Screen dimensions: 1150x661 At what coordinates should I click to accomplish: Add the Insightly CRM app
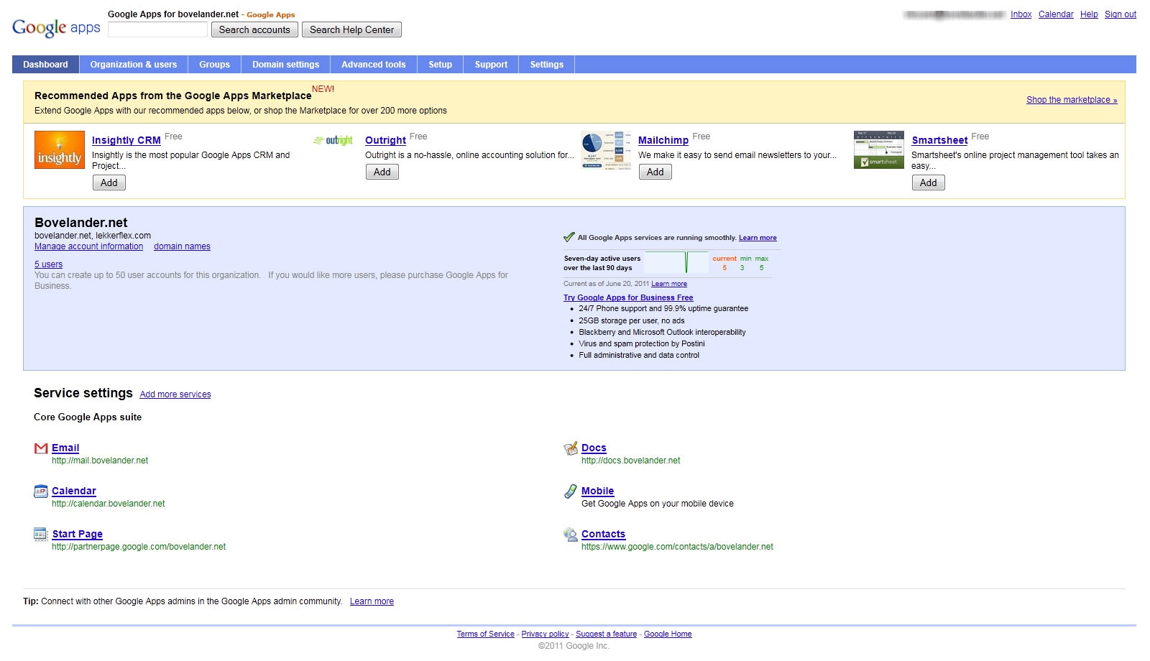[x=109, y=182]
